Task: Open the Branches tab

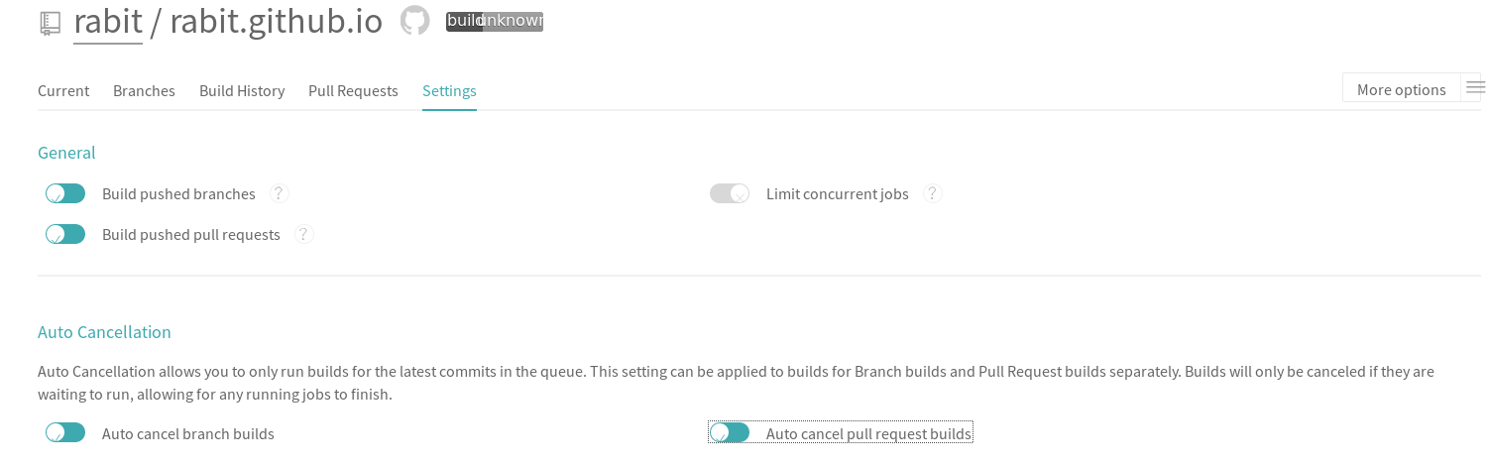Action: pos(144,90)
